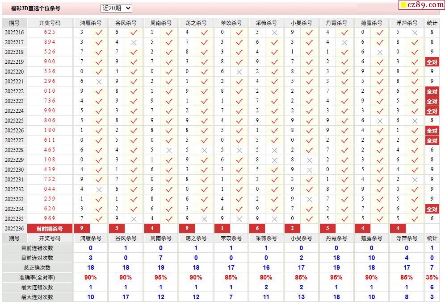Click current 荡之 kill number 9 red box
Image resolution: width=445 pixels, height=304 pixels.
click(x=187, y=228)
